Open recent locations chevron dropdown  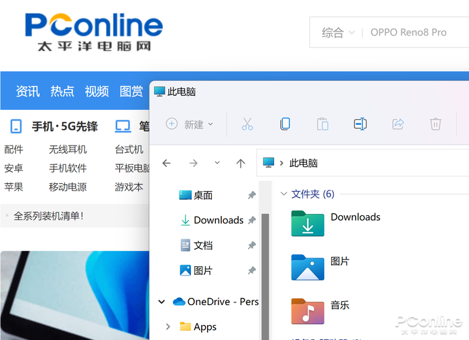[217, 163]
